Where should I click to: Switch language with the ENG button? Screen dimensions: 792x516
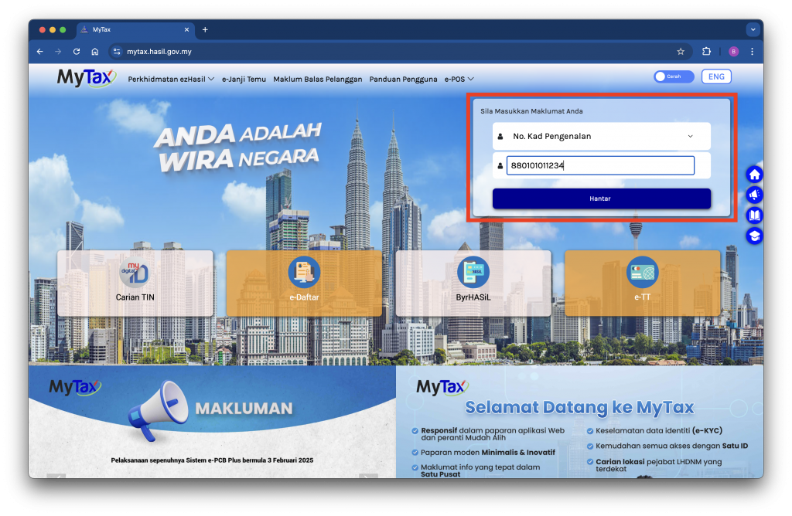coord(716,76)
